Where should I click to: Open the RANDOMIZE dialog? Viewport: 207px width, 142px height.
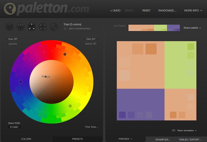tap(167, 11)
